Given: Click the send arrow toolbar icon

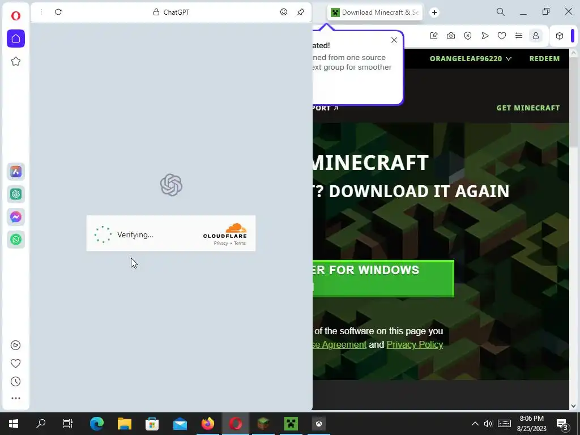Looking at the screenshot, I should pos(485,36).
